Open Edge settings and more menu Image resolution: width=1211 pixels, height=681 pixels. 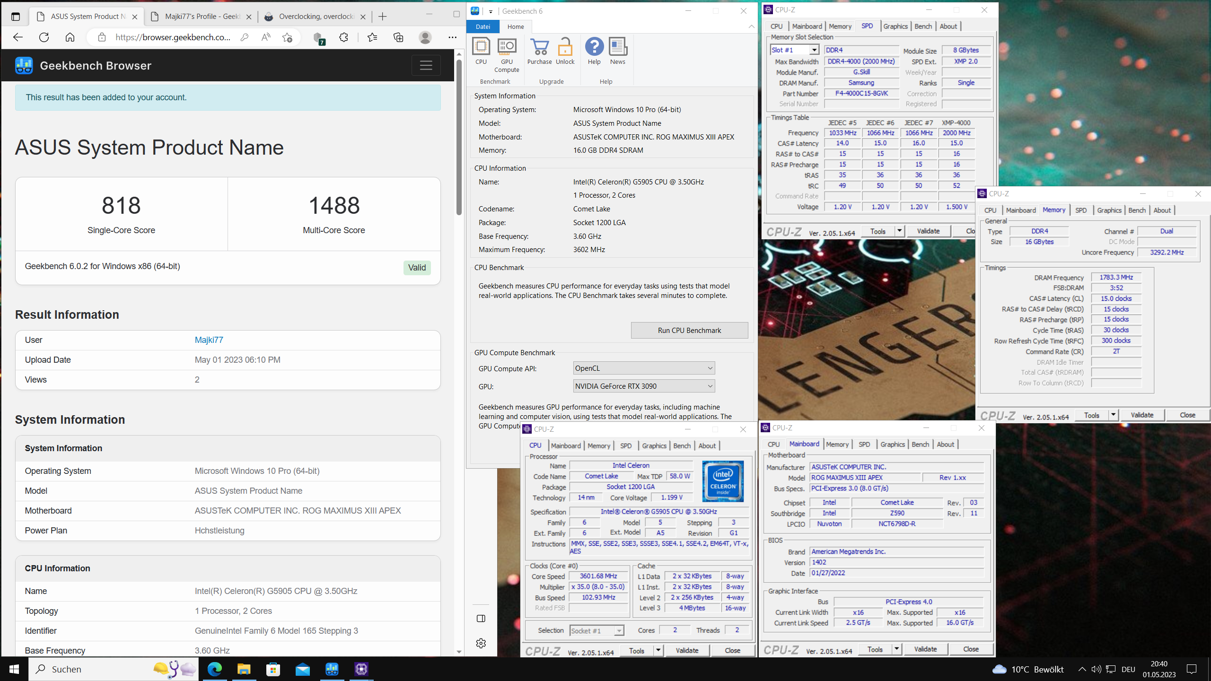pos(453,37)
